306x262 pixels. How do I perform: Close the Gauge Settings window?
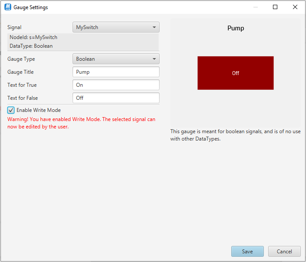pyautogui.click(x=295, y=7)
